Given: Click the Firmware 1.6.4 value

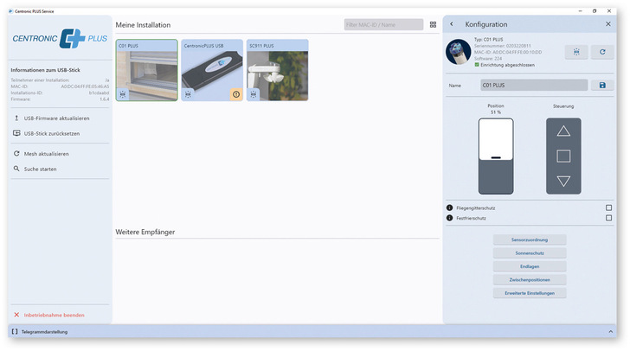Looking at the screenshot, I should [104, 99].
